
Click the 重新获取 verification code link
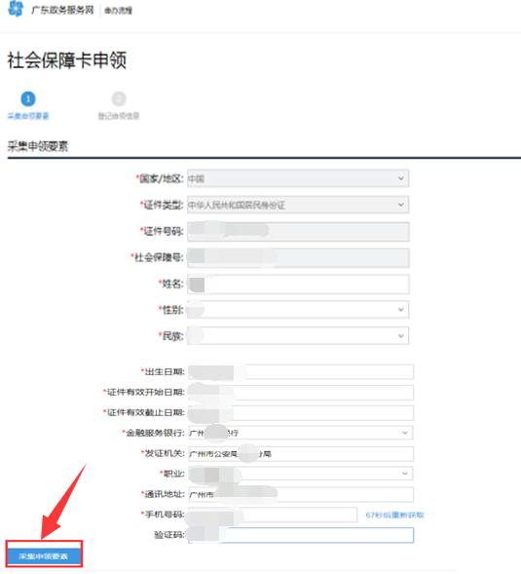tap(394, 516)
